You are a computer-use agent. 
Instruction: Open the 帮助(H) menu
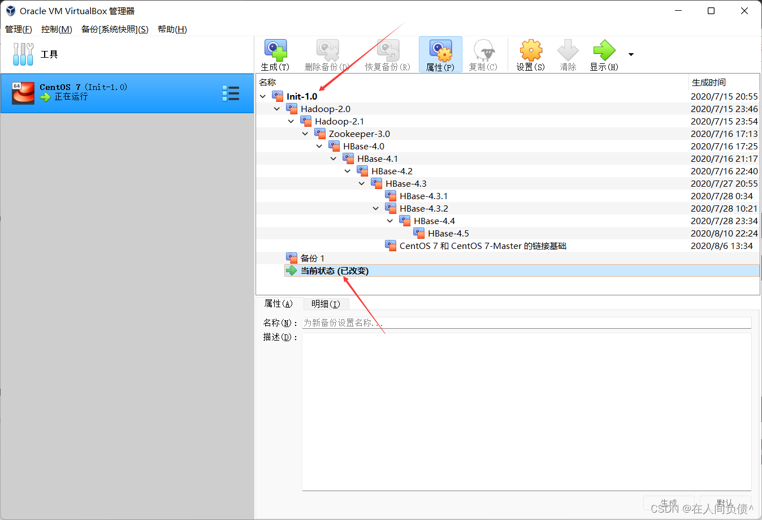pyautogui.click(x=172, y=29)
